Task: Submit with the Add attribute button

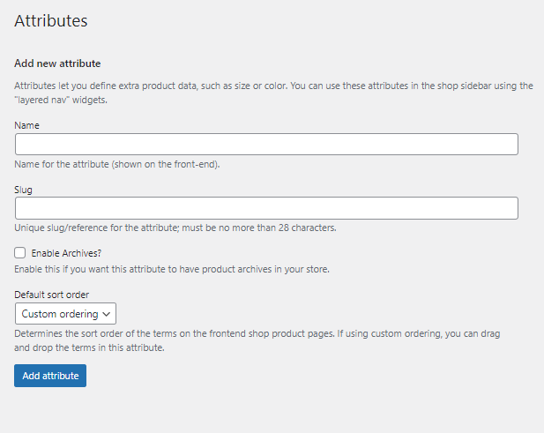Action: point(50,376)
